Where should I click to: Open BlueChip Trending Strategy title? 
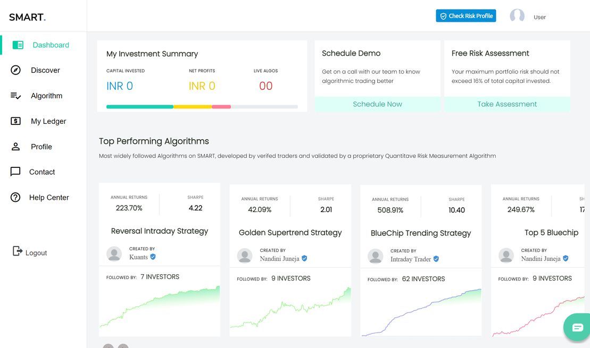point(421,233)
